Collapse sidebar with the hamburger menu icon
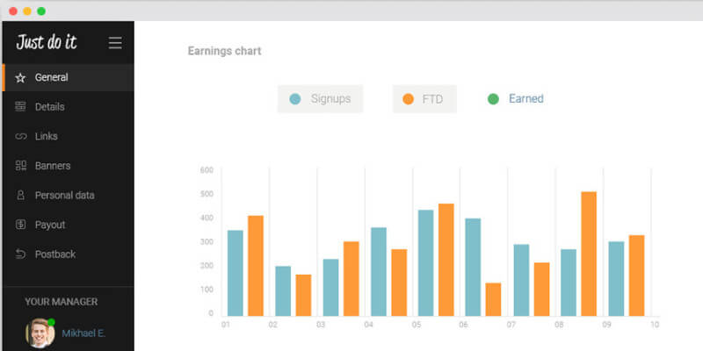The width and height of the screenshot is (703, 351). click(115, 43)
